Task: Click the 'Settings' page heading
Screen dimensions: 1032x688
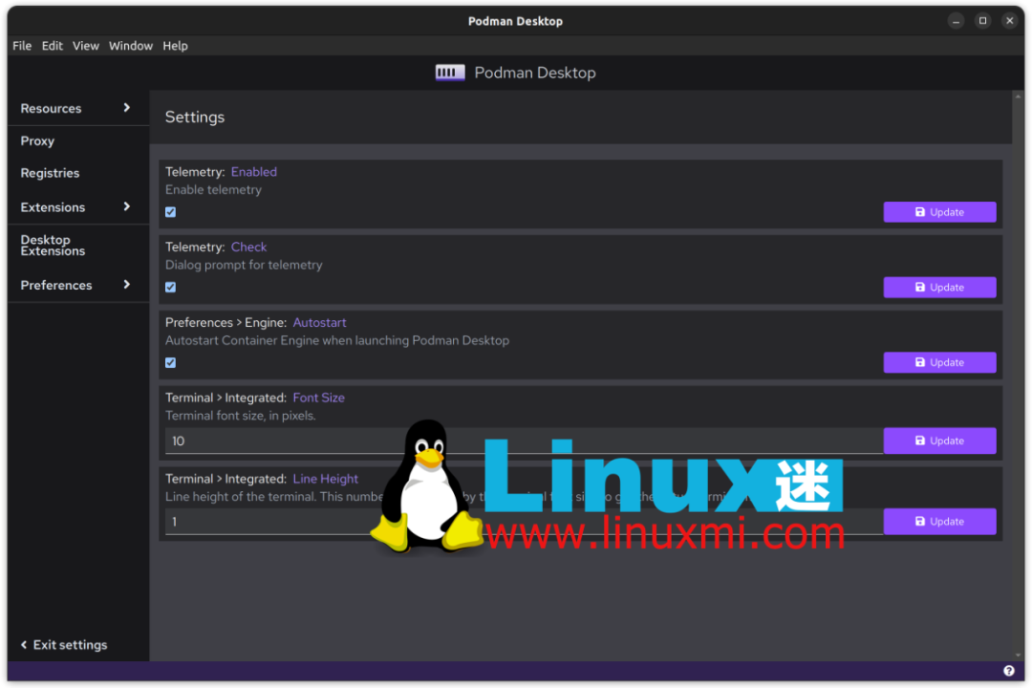Action: click(x=195, y=118)
